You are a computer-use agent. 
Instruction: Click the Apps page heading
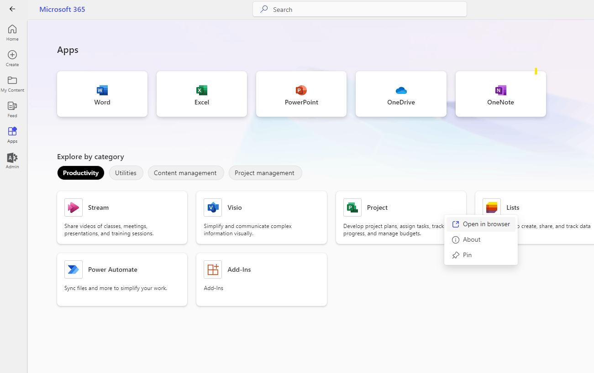pos(68,50)
